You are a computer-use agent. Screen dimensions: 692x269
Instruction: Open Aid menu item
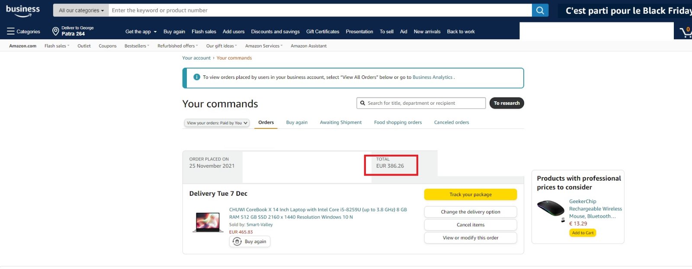click(x=404, y=31)
